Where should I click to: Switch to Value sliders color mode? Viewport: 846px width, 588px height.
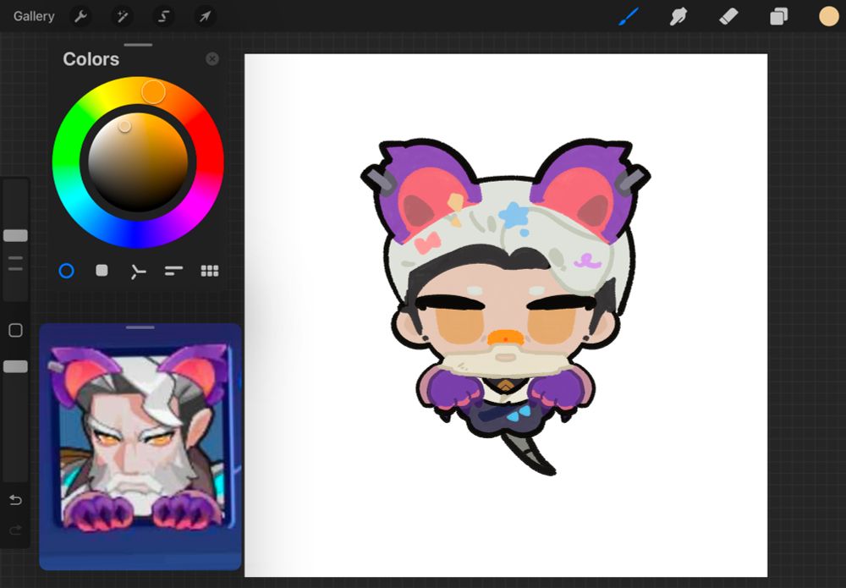(x=173, y=271)
